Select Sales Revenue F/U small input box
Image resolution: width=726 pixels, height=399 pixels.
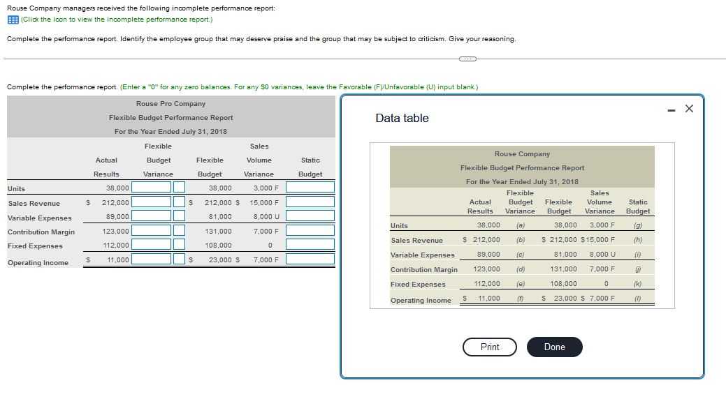[x=179, y=202]
